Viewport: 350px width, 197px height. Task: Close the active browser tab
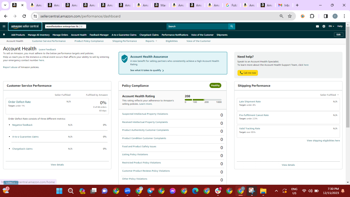22,5
